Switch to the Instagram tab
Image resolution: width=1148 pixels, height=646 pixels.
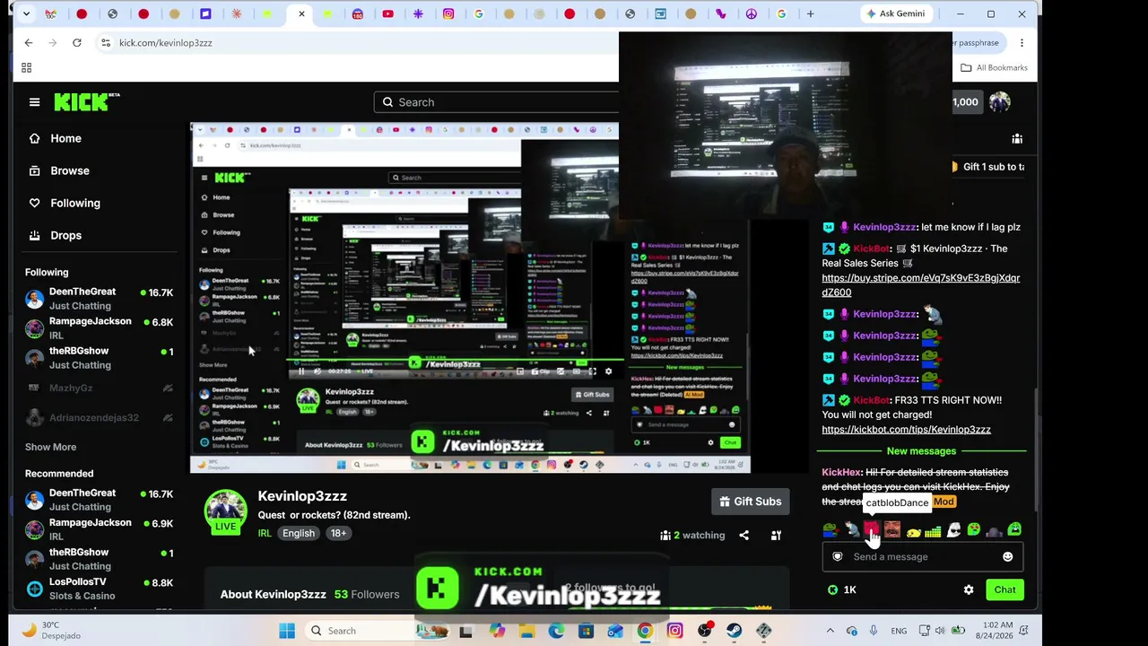point(448,14)
